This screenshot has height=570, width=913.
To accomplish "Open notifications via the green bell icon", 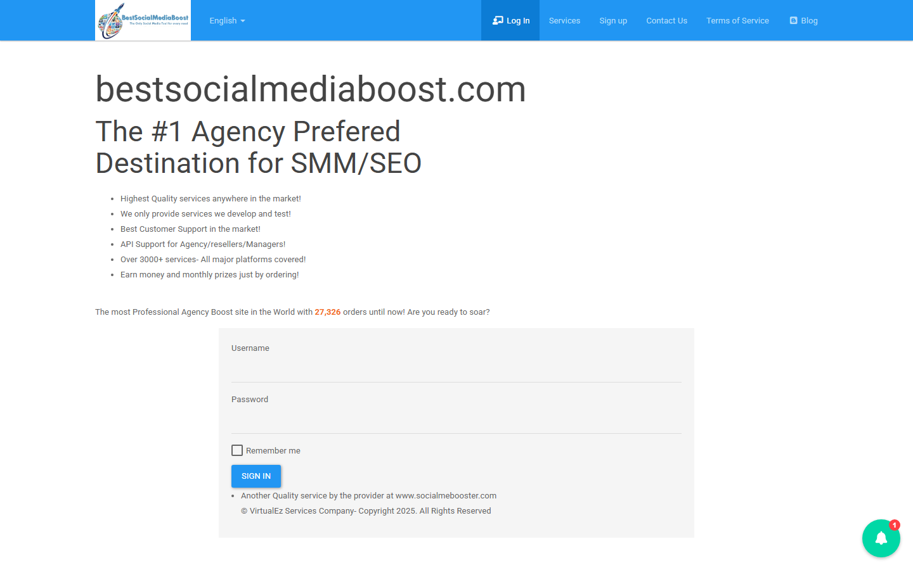I will pyautogui.click(x=881, y=538).
